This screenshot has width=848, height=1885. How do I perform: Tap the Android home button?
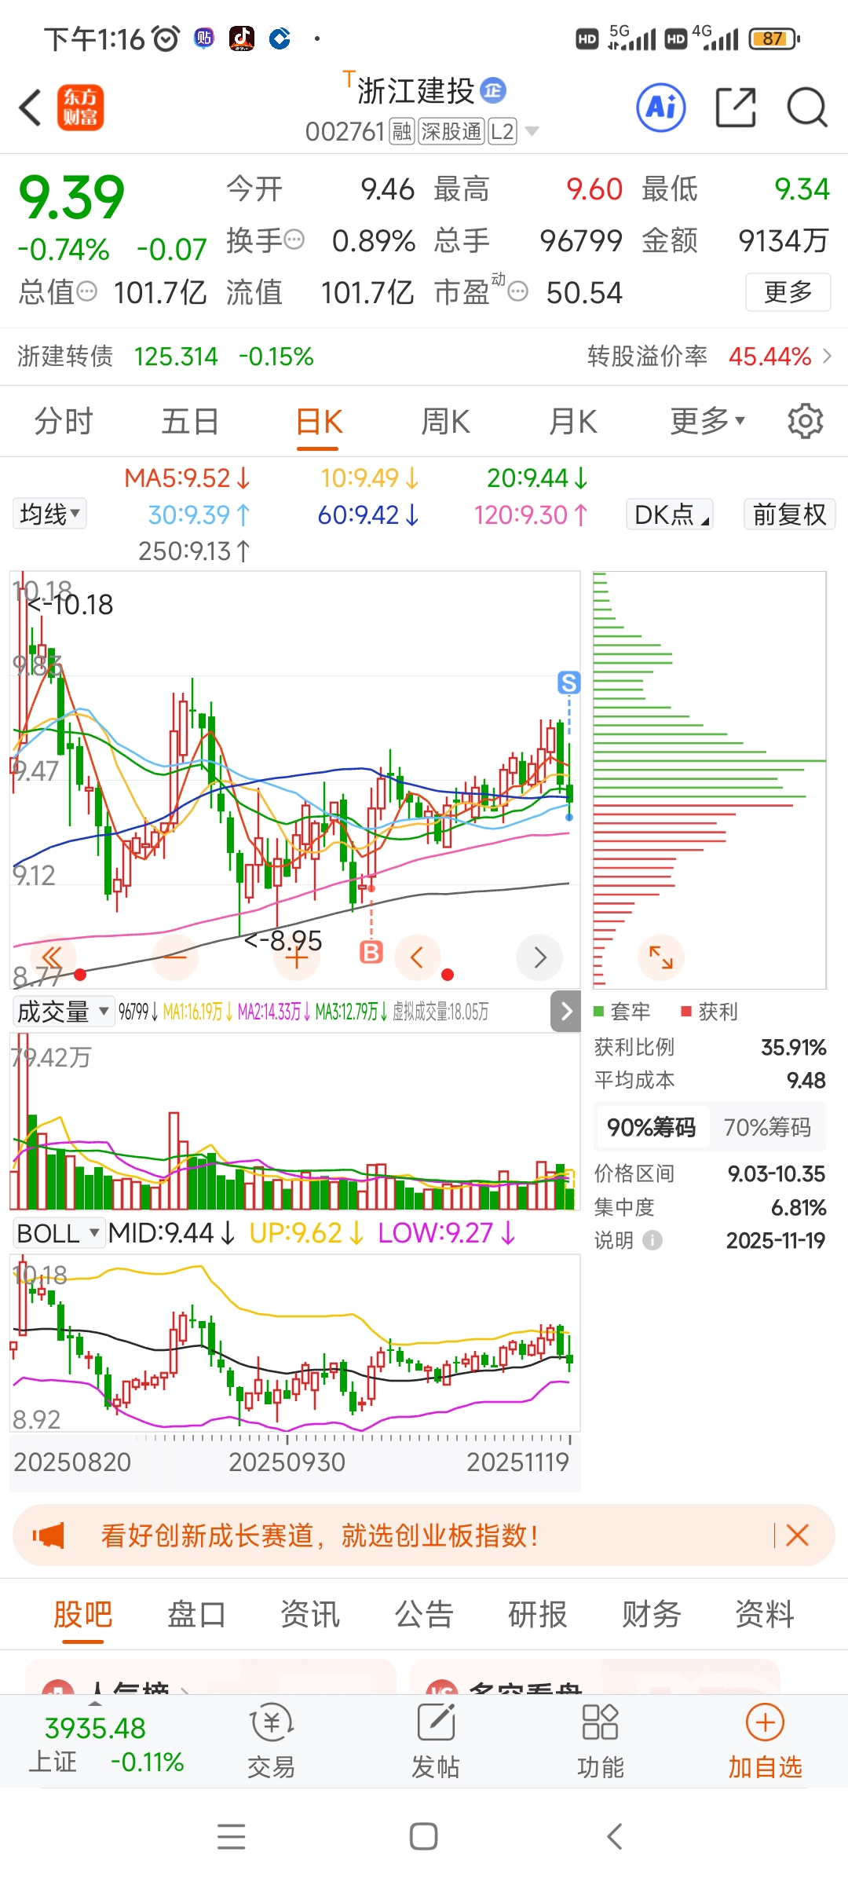[x=424, y=1836]
